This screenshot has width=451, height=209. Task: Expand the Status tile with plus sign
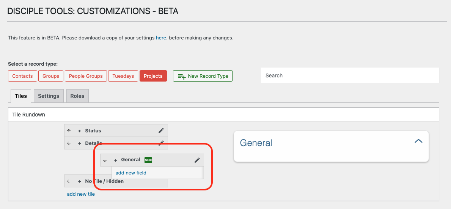[80, 131]
